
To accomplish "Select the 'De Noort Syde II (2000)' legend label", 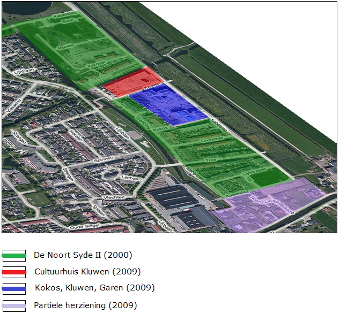I will point(83,255).
